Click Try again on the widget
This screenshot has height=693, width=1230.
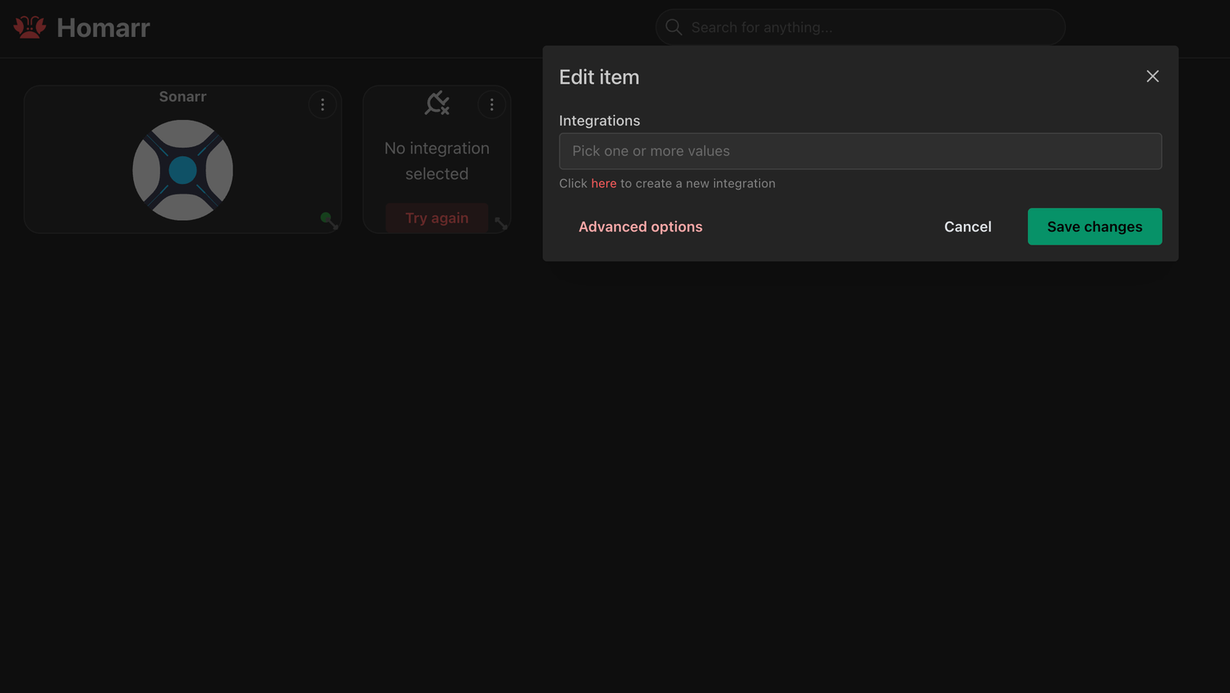(436, 218)
